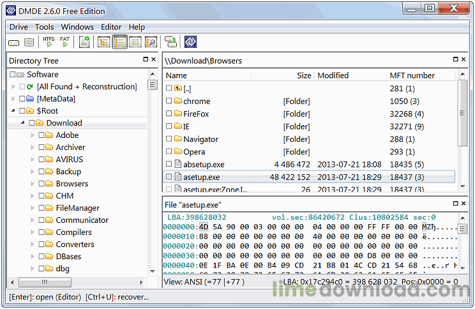Viewport: 475px width, 309px height.
Task: Expand the Browsers folder in tree
Action: point(33,184)
